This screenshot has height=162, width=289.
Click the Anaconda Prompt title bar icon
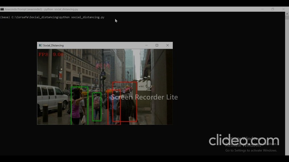point(2,9)
